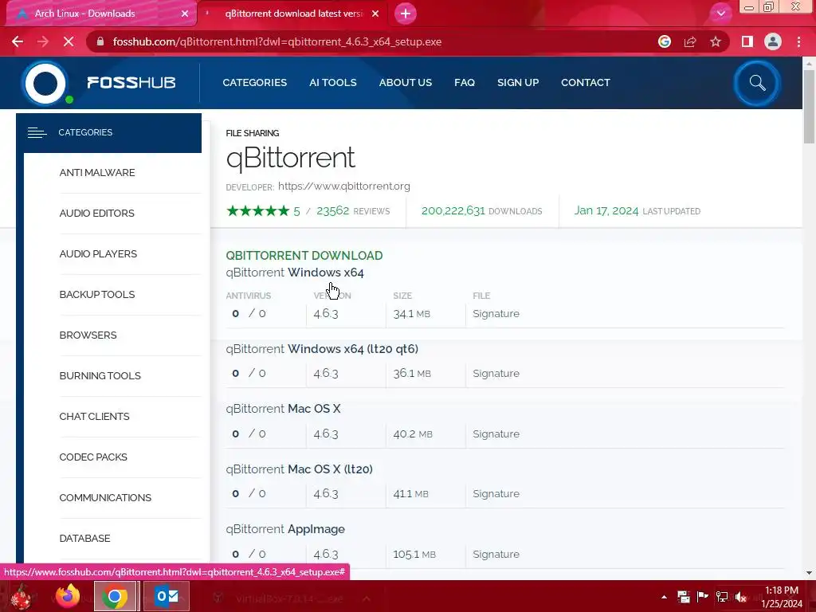The height and width of the screenshot is (612, 816).
Task: Click the Jan 17, 2024 last updated date
Action: pyautogui.click(x=606, y=210)
